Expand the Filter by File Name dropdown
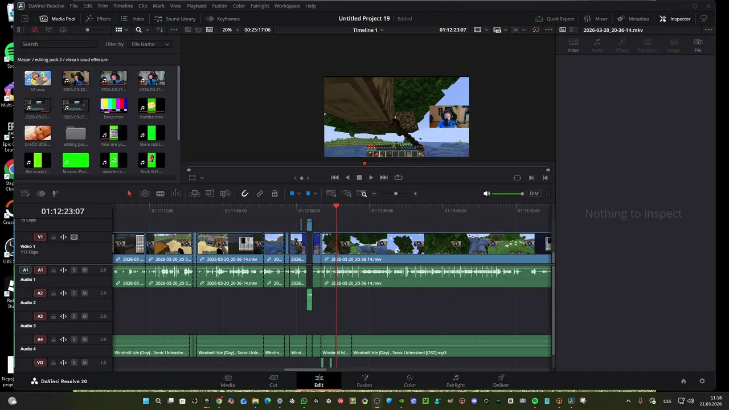Screen dimensions: 729x410 (150, 44)
